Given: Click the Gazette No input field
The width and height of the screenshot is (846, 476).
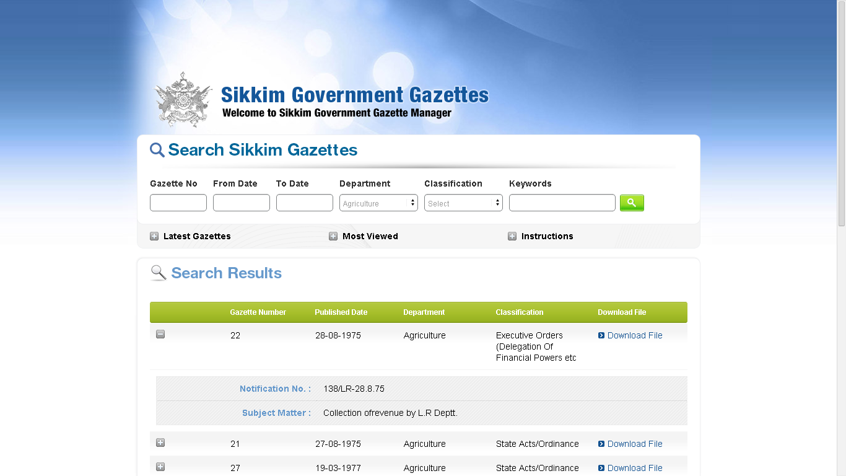Looking at the screenshot, I should pos(178,203).
